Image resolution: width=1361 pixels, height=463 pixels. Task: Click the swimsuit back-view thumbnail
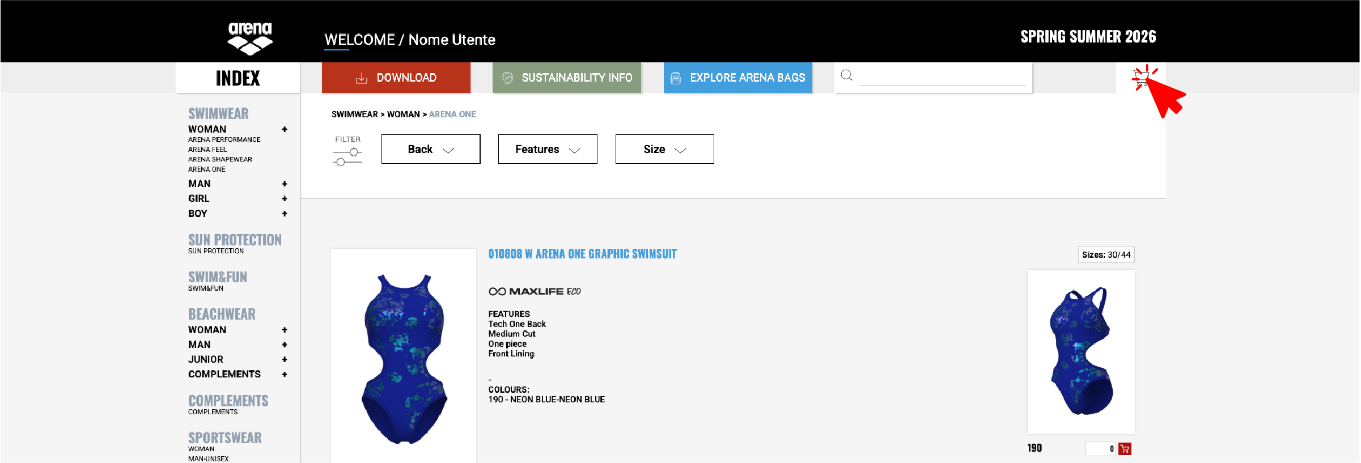pos(1080,351)
